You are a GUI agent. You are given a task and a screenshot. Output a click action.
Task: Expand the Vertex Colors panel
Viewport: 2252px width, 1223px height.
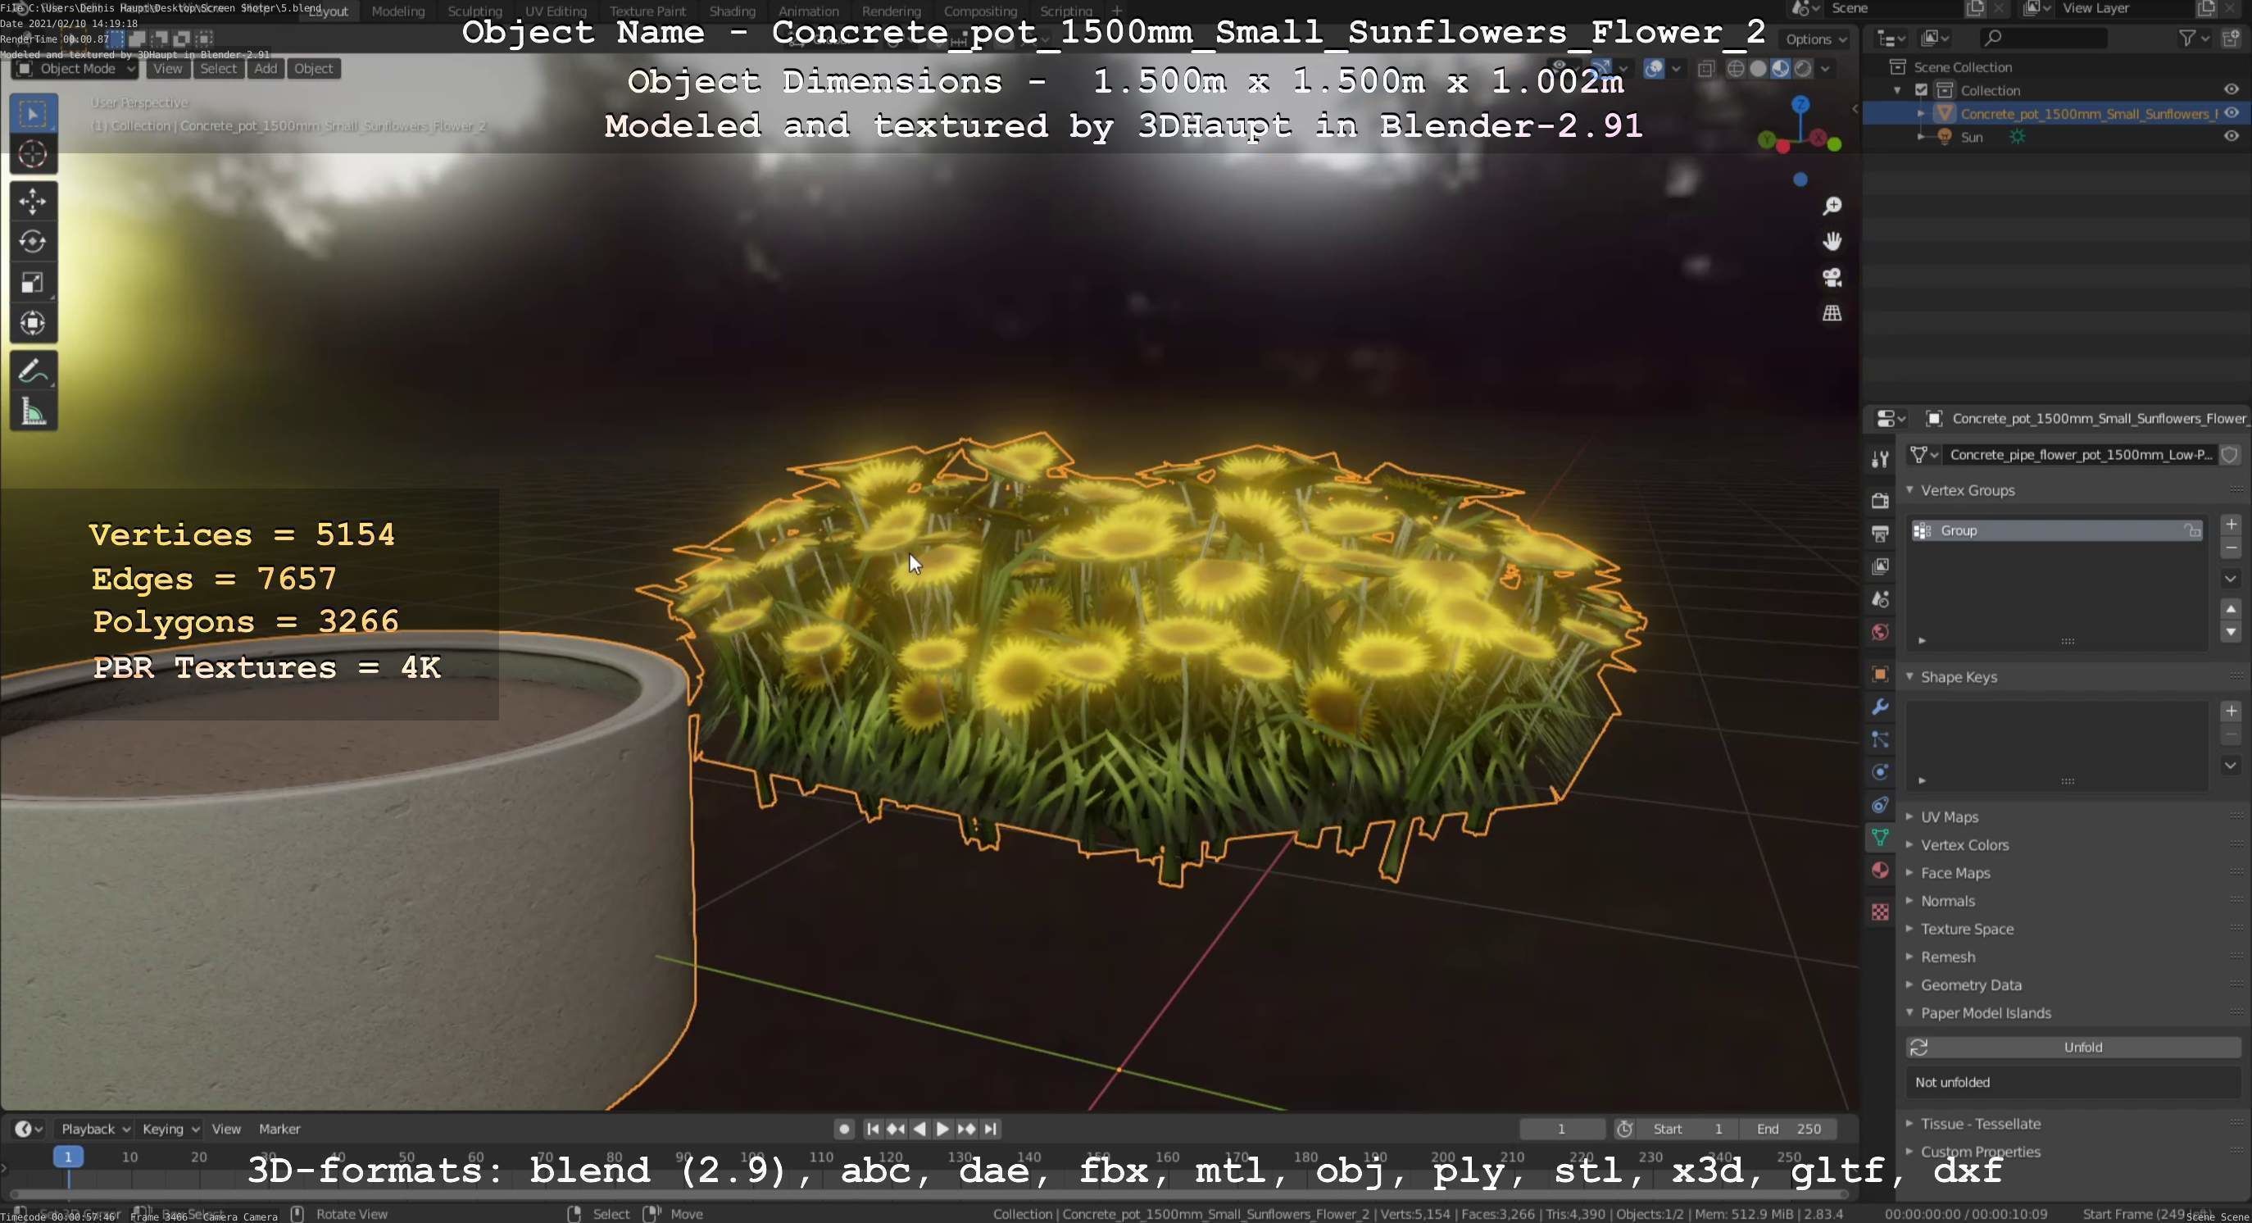(x=1910, y=844)
